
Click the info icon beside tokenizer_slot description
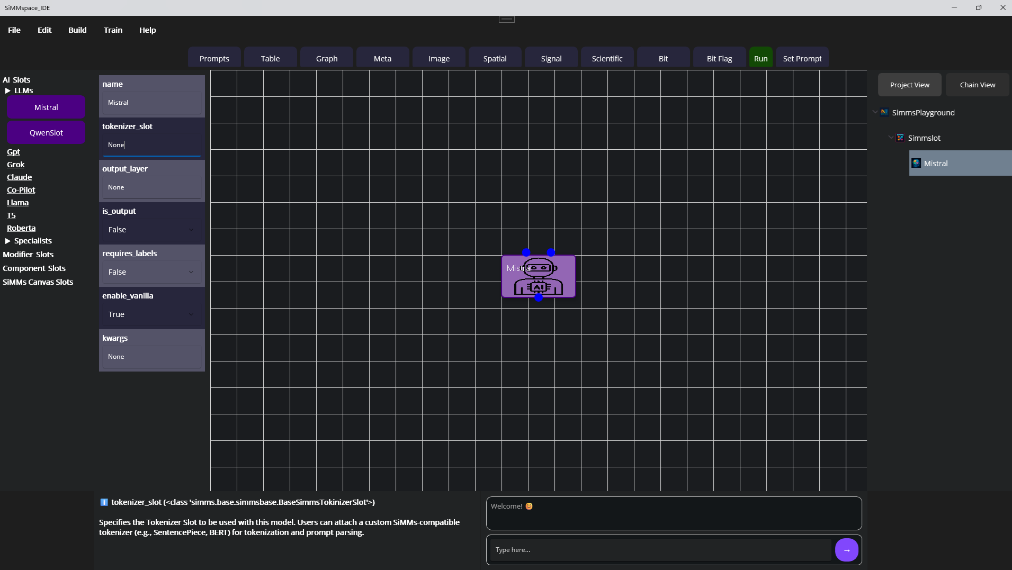[104, 502]
